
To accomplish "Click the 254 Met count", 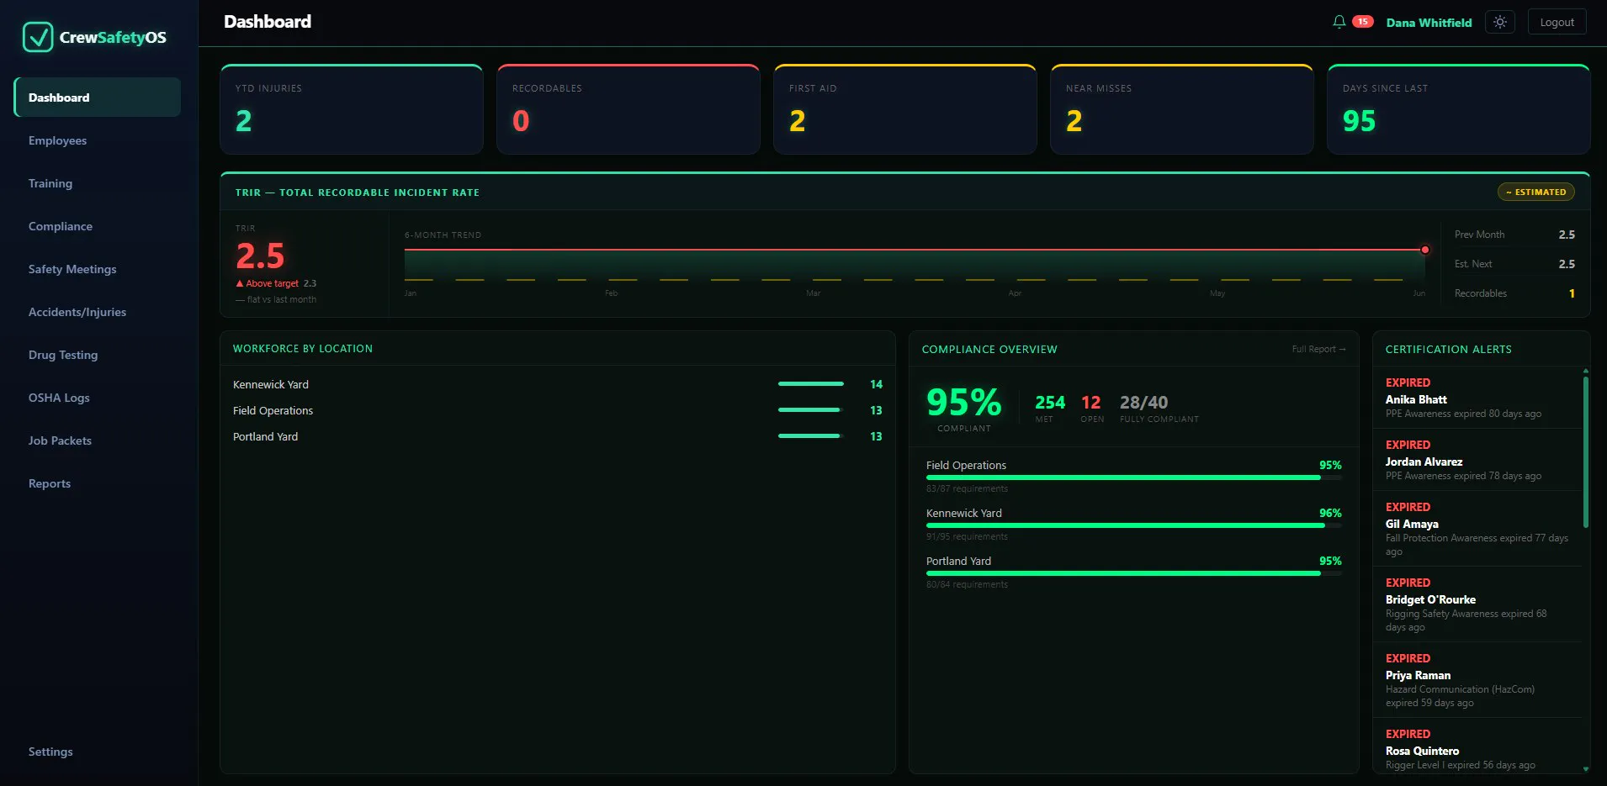I will 1049,403.
